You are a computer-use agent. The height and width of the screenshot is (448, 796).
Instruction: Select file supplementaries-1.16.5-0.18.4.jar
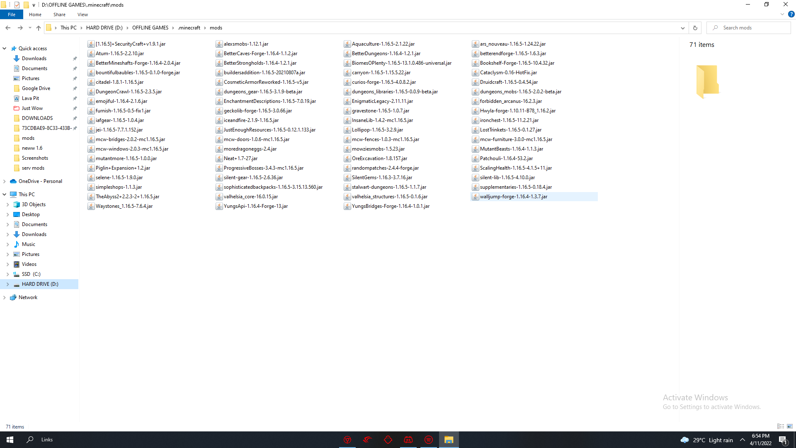516,187
